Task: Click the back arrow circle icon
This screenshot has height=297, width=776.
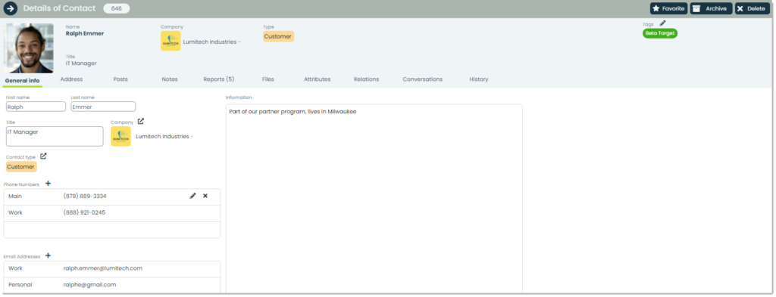Action: pyautogui.click(x=11, y=8)
